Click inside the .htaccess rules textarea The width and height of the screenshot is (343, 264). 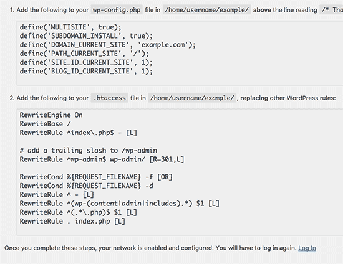180,172
